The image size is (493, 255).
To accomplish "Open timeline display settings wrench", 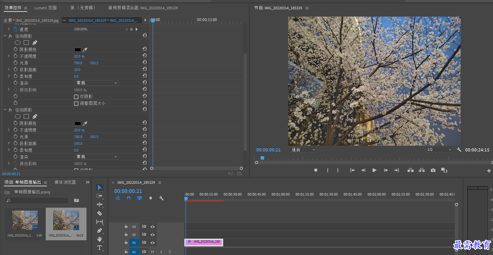I will (161, 198).
